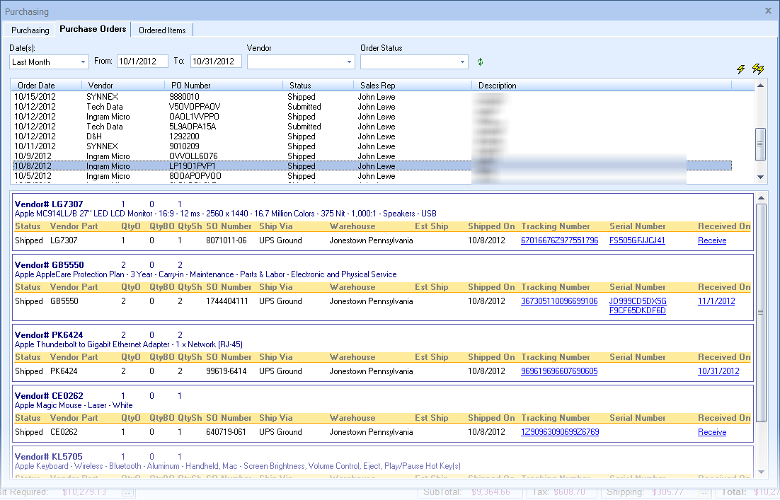780x500 pixels.
Task: Open the Date(s) Last Month dropdown
Action: (x=84, y=62)
